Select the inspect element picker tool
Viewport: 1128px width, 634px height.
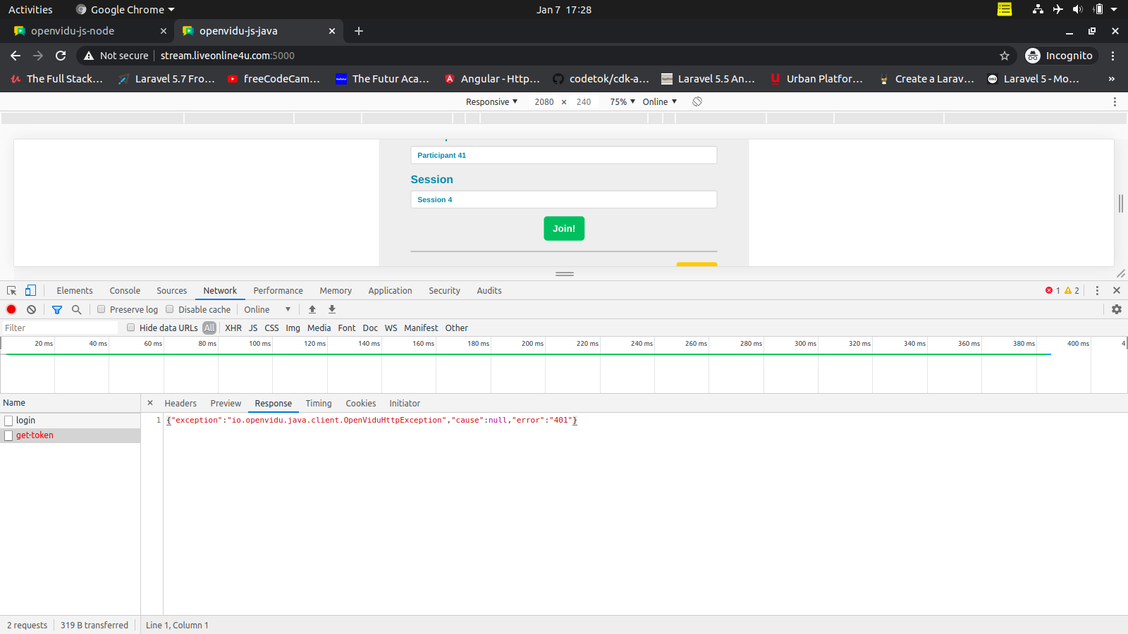point(11,290)
